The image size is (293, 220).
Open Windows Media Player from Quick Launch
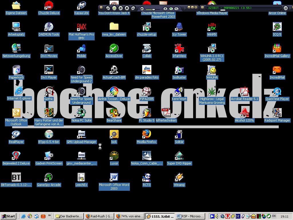[30, 216]
